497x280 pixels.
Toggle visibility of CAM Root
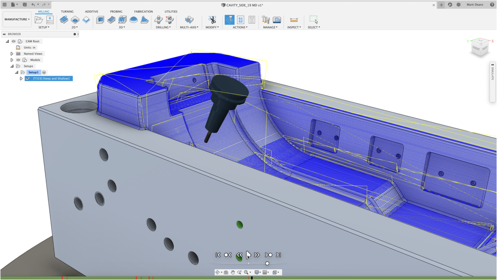point(14,41)
